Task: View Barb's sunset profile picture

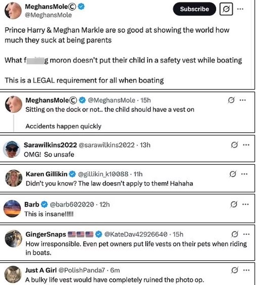Action: (x=12, y=208)
